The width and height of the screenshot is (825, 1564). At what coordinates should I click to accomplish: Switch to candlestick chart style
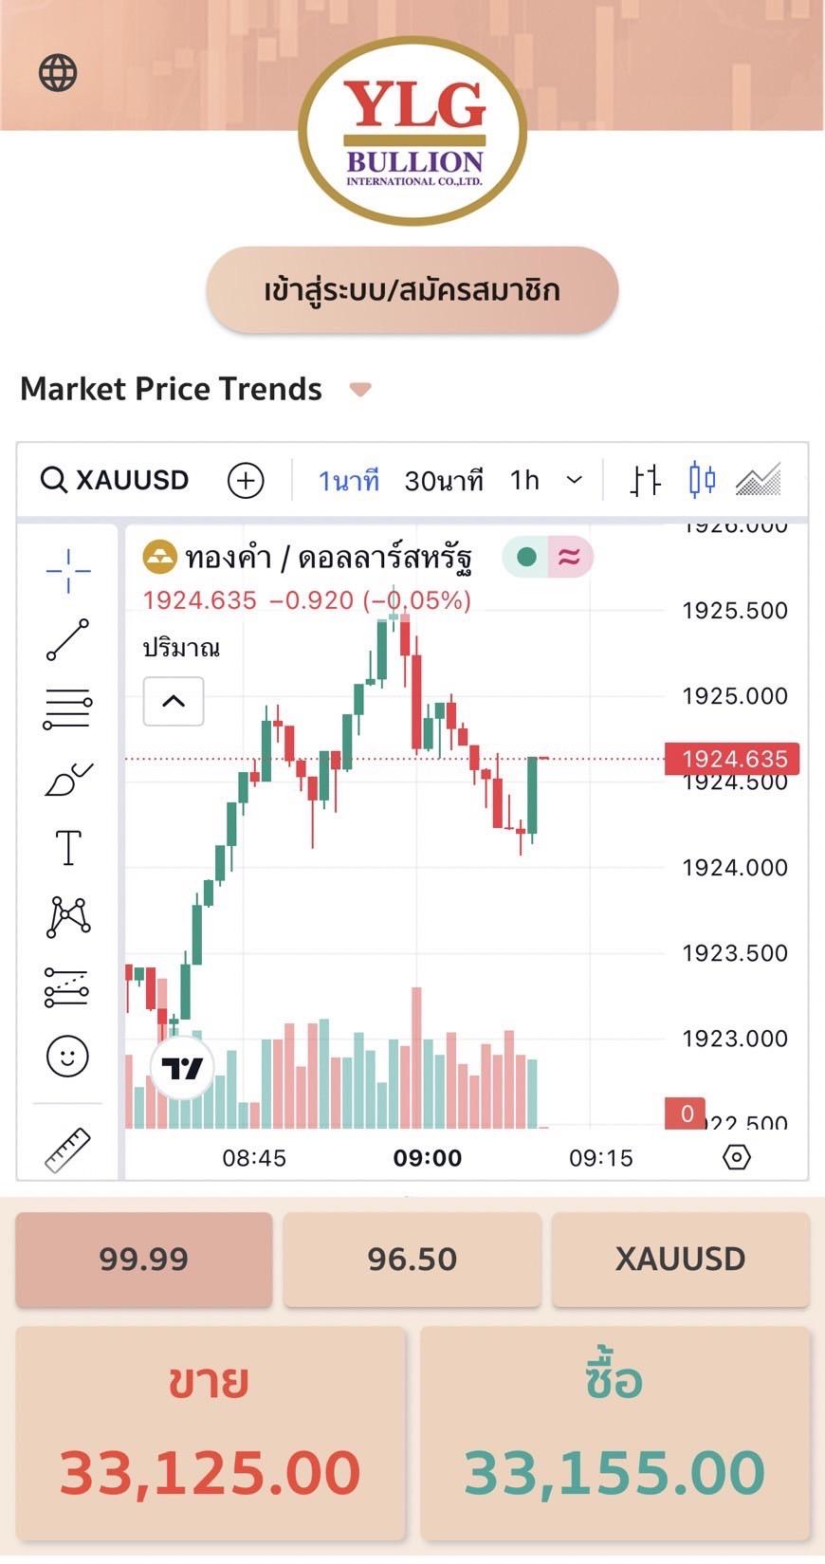pos(702,480)
